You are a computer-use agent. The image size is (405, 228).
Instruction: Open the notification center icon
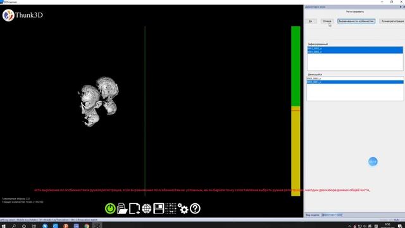(399, 226)
